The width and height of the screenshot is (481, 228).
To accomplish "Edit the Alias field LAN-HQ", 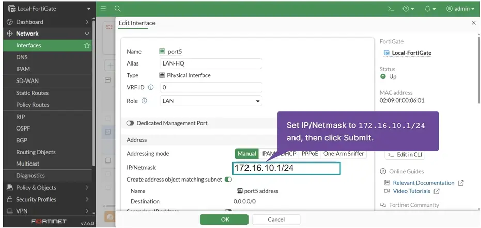I will 211,63.
